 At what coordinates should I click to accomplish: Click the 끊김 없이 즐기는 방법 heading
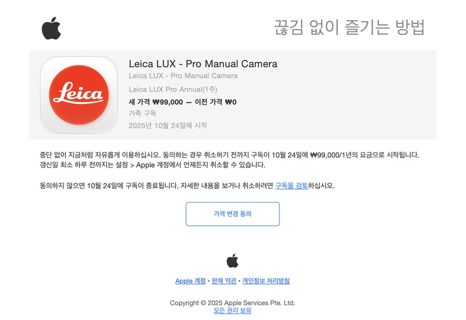coord(349,27)
